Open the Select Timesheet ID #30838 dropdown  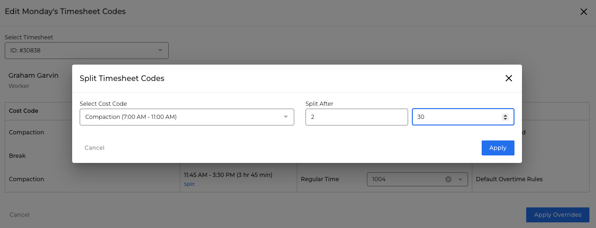[x=87, y=51]
